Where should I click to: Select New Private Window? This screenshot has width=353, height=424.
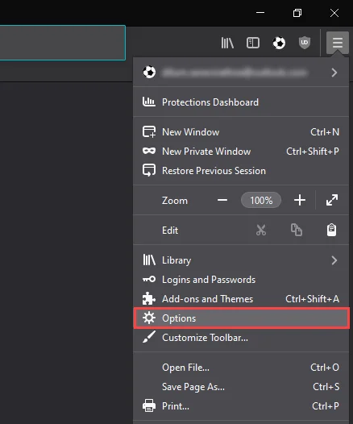[241, 152]
